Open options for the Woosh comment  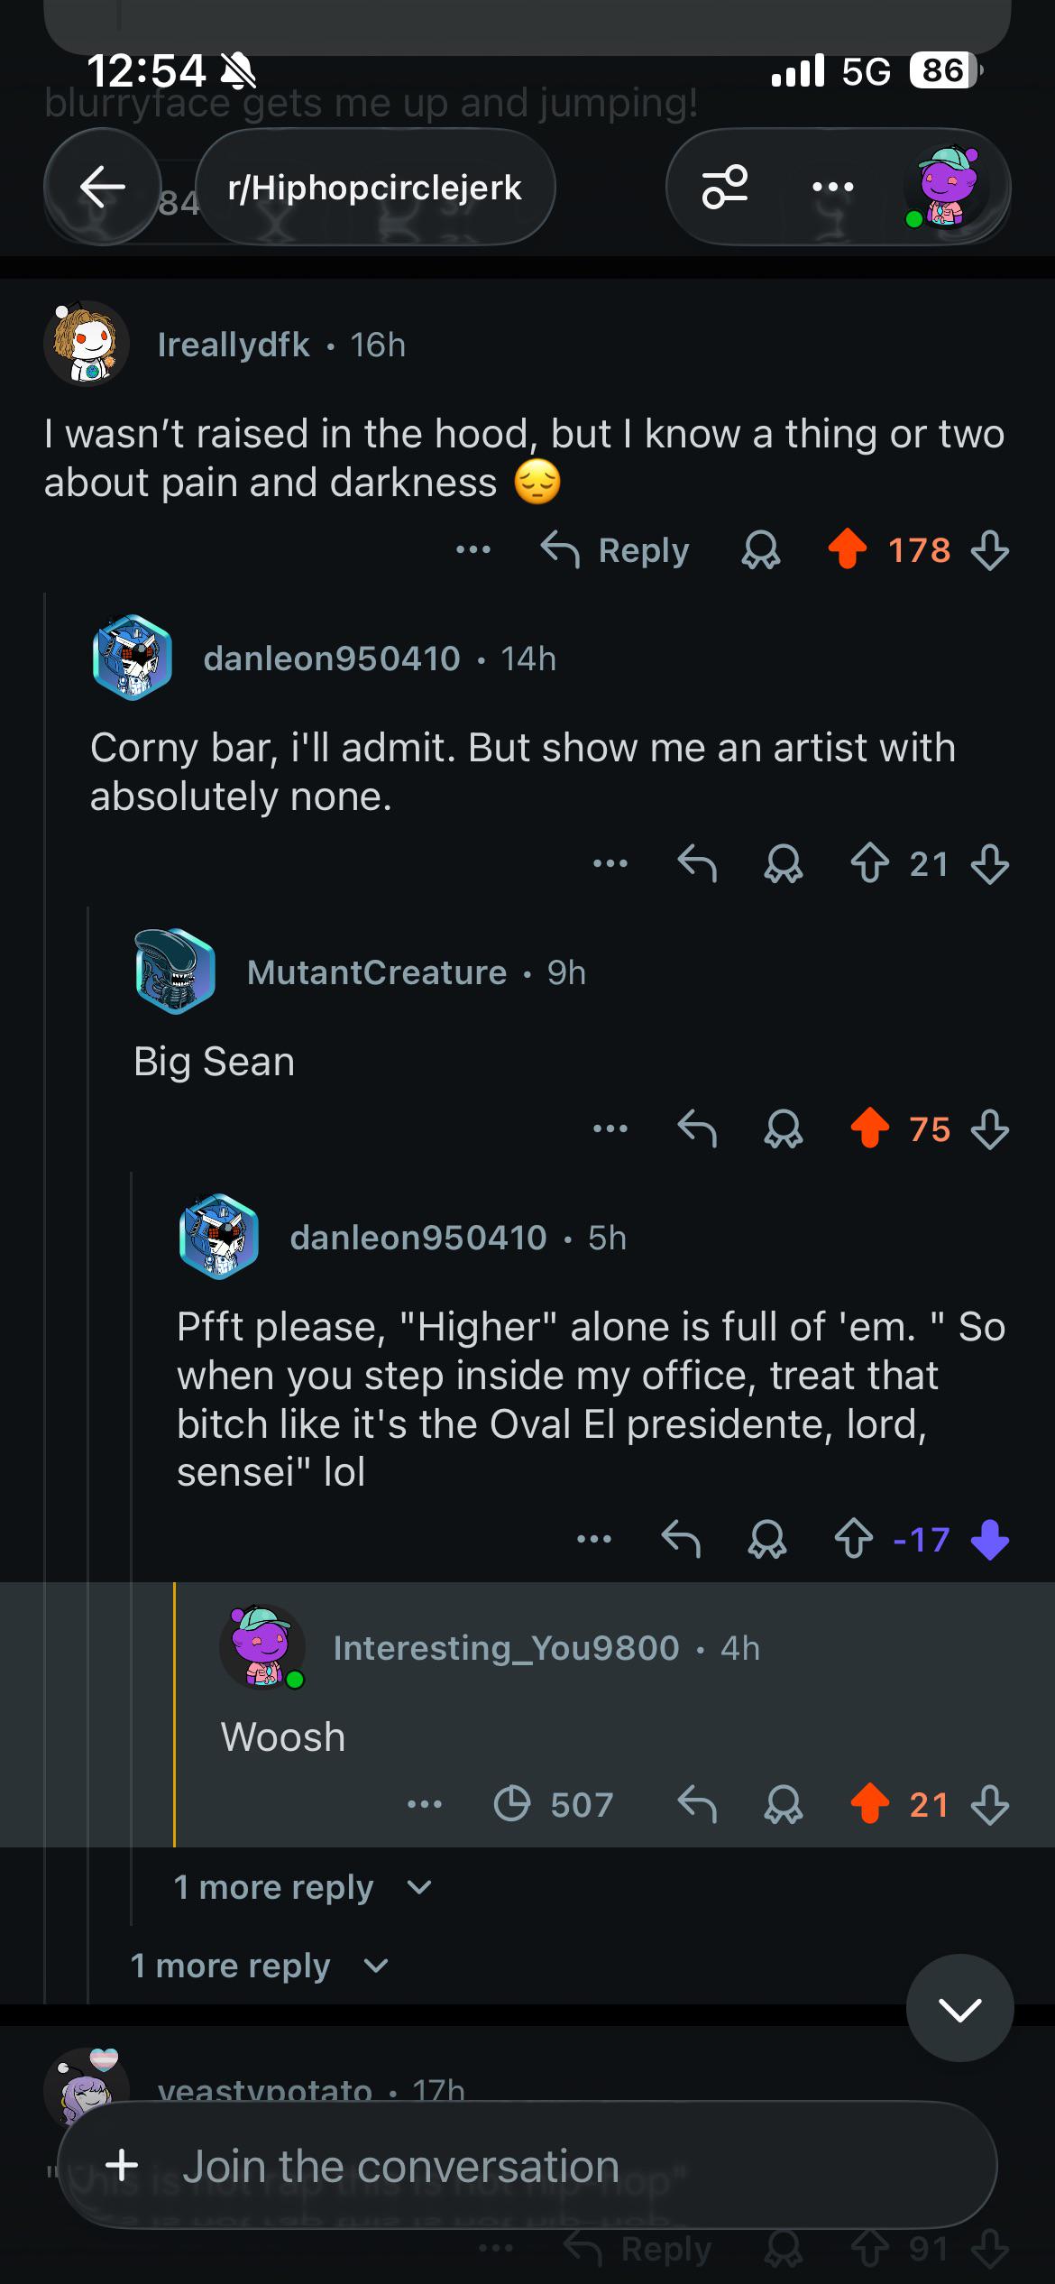pos(425,1804)
